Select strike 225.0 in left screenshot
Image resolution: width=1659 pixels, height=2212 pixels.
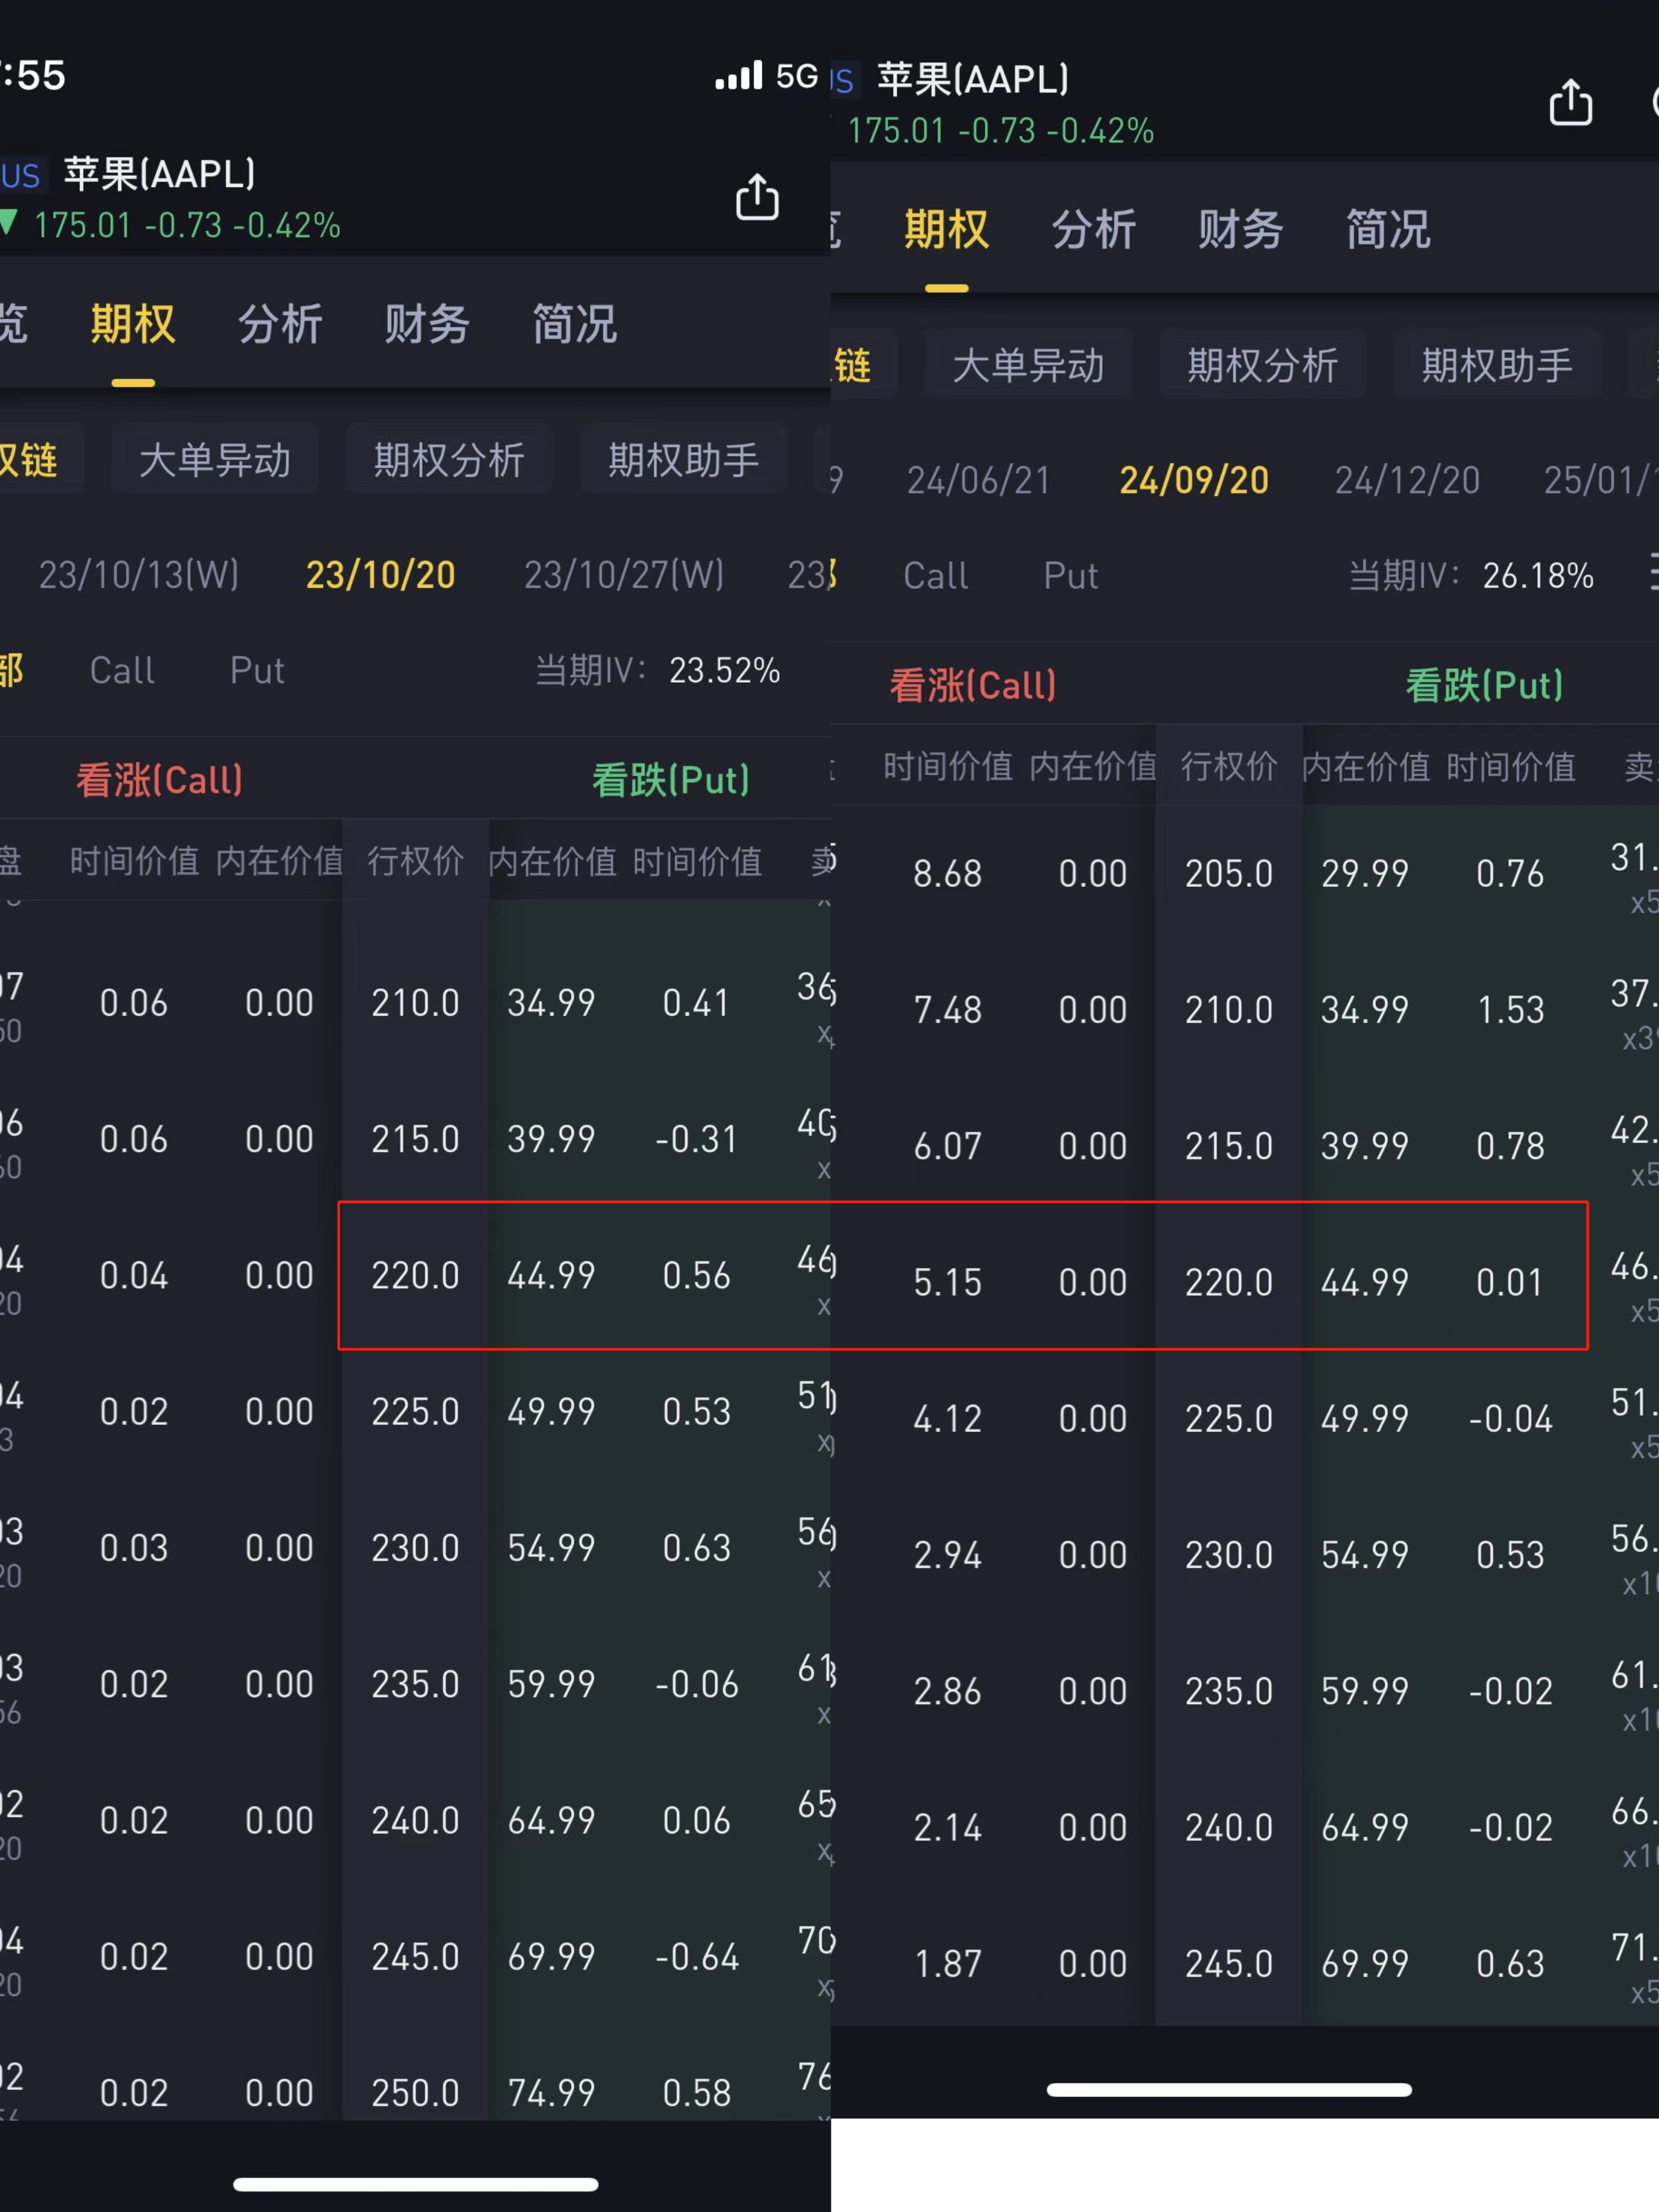pos(415,1412)
